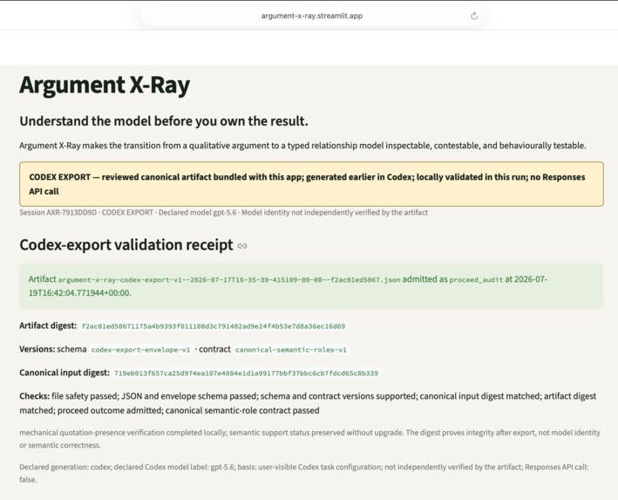618x500 pixels.
Task: Click the Codex-export validation receipt heading
Action: (x=126, y=245)
